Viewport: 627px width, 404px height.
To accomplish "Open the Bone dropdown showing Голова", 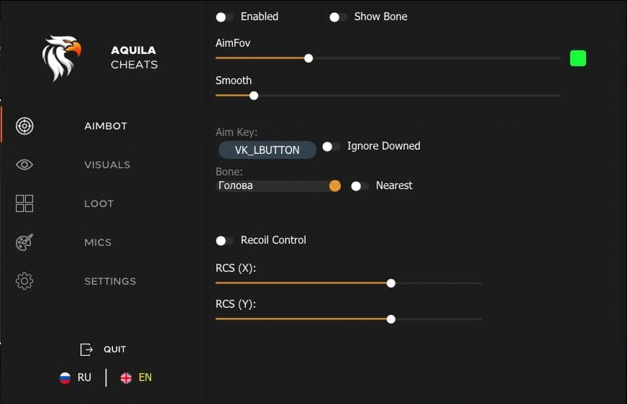I will 278,185.
